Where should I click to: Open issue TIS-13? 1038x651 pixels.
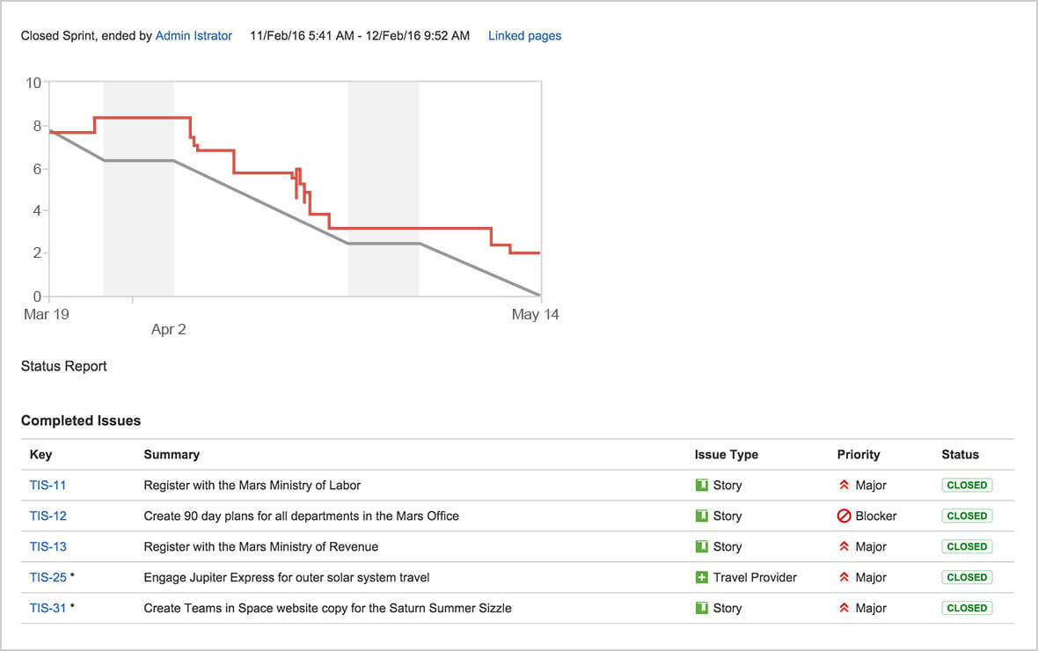click(x=48, y=546)
